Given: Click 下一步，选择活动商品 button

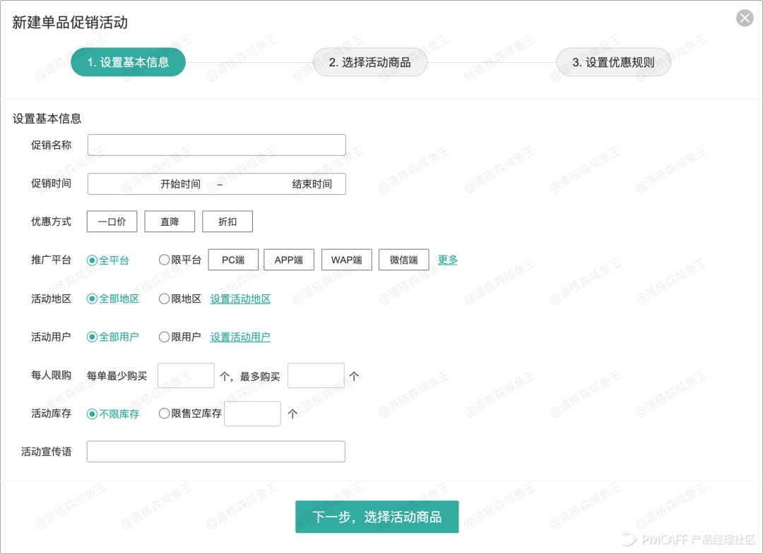Looking at the screenshot, I should [377, 517].
